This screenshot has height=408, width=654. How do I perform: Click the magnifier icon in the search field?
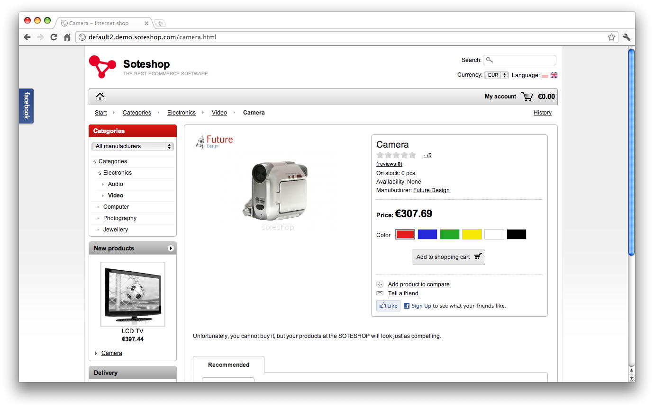click(489, 60)
